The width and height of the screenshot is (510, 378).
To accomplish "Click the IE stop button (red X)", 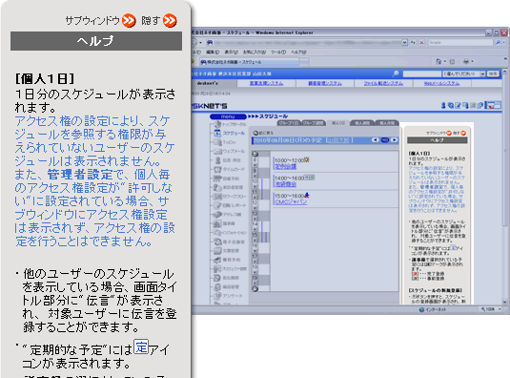I will [x=421, y=42].
